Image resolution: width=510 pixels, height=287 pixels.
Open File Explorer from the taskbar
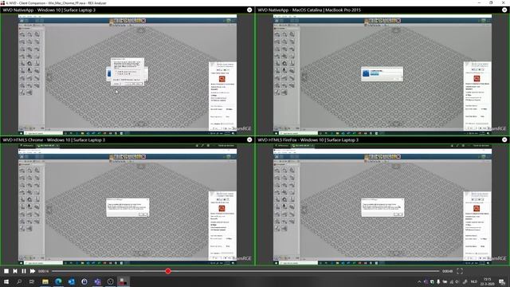coord(45,281)
